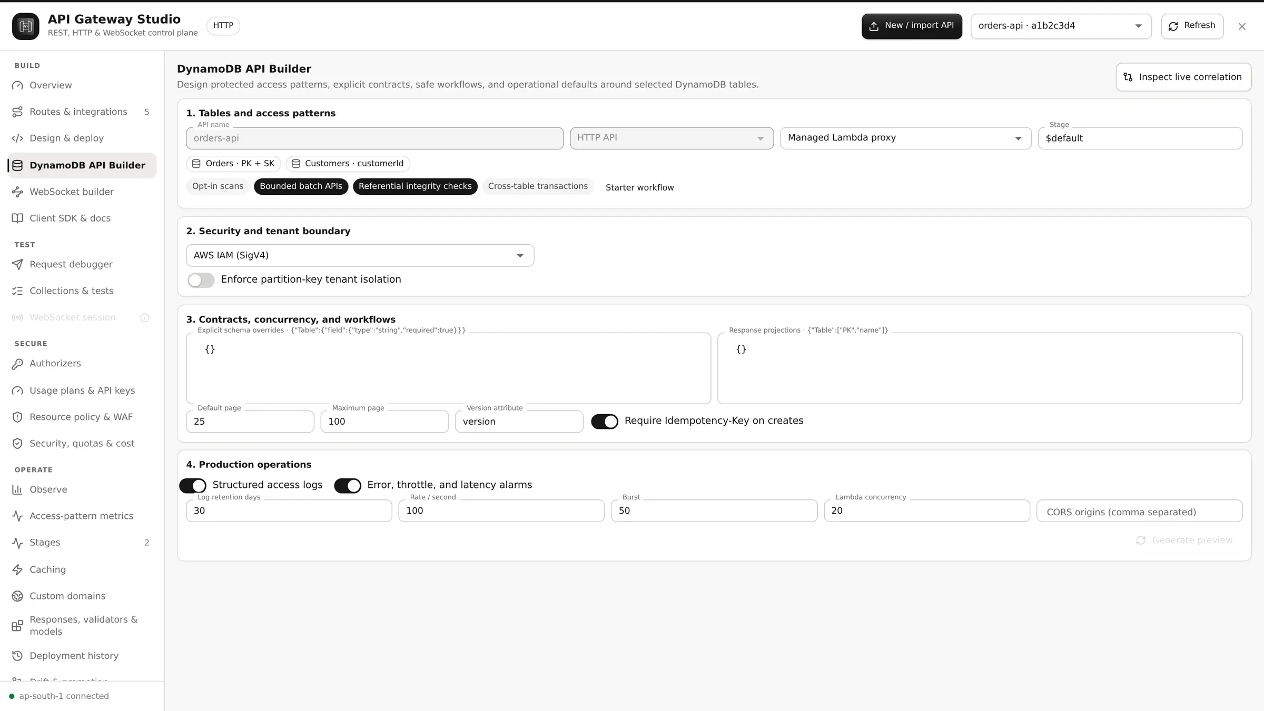The width and height of the screenshot is (1264, 711).
Task: Click the Custom domains globe icon
Action: pos(17,596)
